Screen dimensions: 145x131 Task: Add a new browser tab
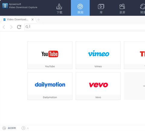(x=38, y=20)
